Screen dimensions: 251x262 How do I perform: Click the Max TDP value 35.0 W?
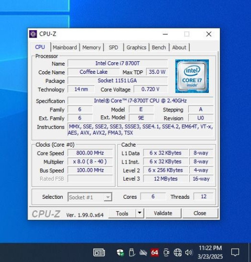pos(157,72)
